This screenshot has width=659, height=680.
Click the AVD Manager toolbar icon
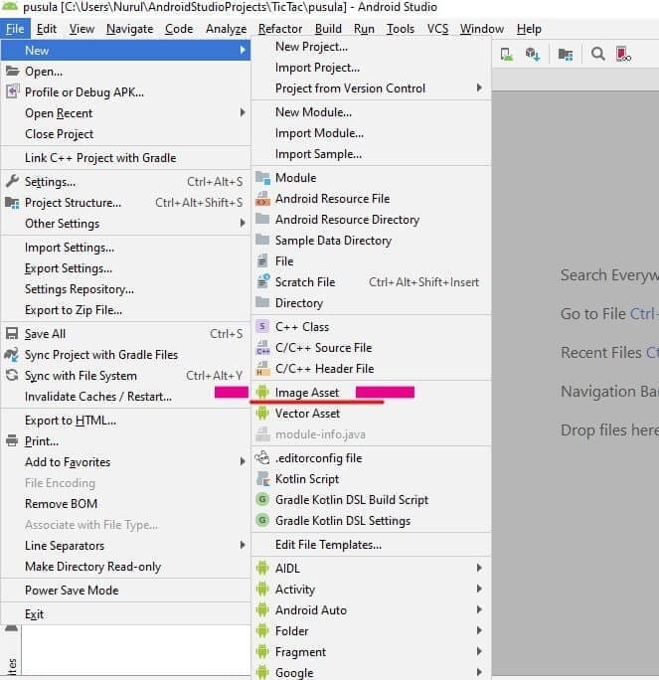506,55
